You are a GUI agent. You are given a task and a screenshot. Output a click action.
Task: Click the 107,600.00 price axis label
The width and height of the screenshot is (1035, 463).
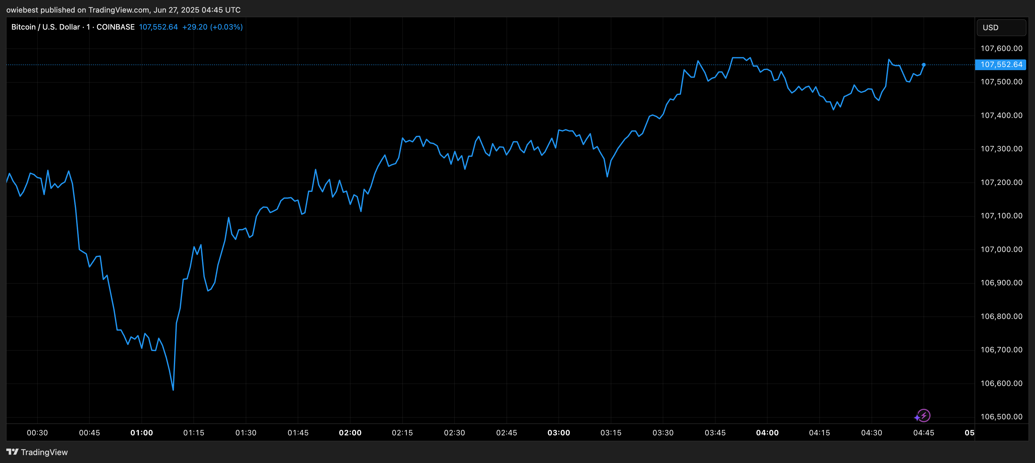(1001, 48)
